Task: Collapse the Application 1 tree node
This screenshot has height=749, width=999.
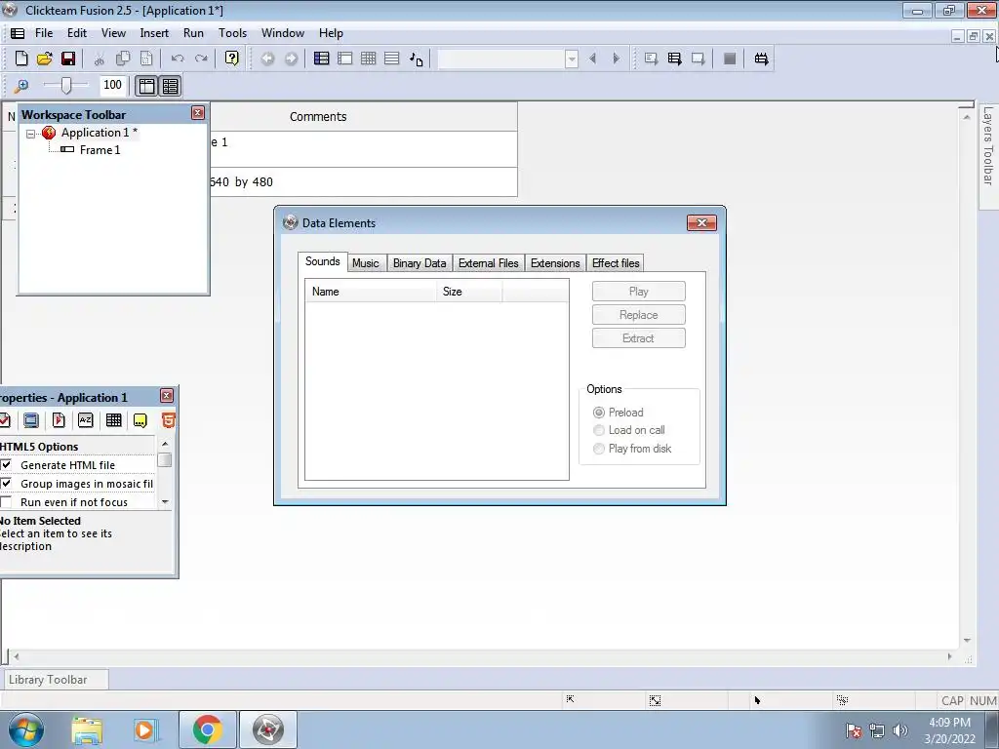Action: [30, 134]
